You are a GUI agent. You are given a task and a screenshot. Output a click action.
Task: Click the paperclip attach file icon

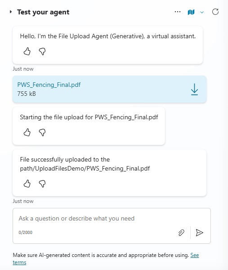(x=181, y=233)
